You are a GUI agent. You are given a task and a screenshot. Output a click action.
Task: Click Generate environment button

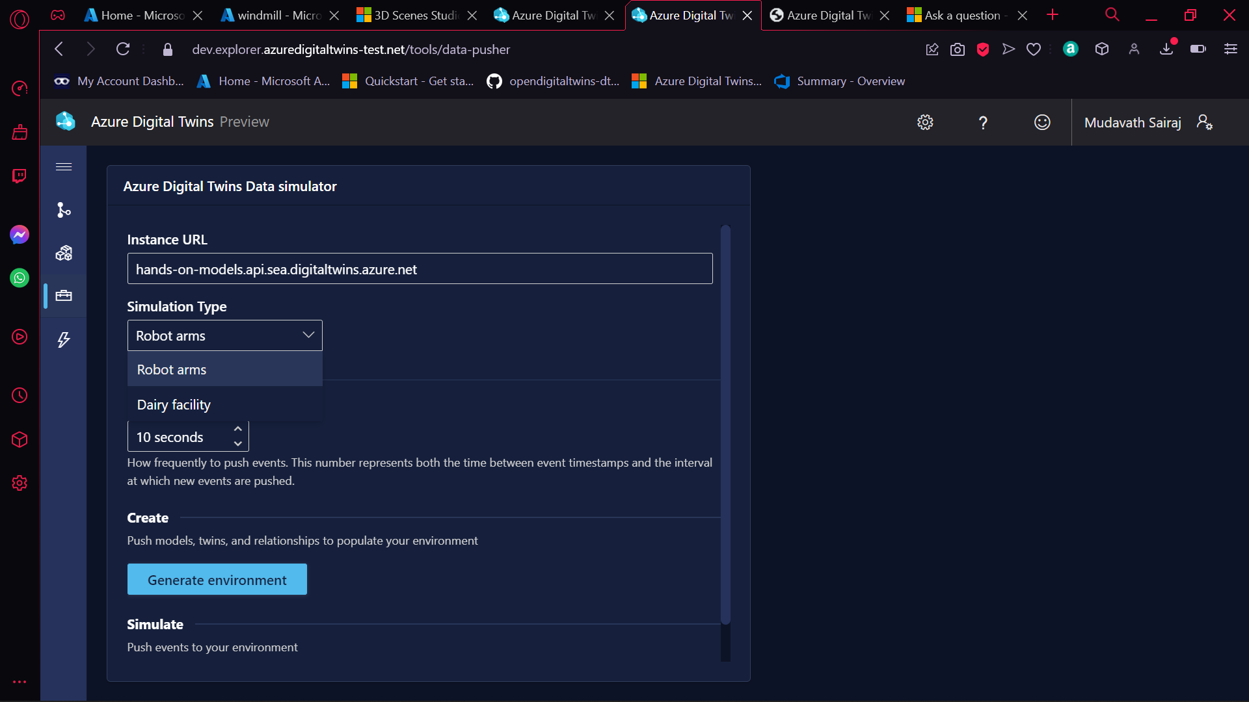coord(217,579)
